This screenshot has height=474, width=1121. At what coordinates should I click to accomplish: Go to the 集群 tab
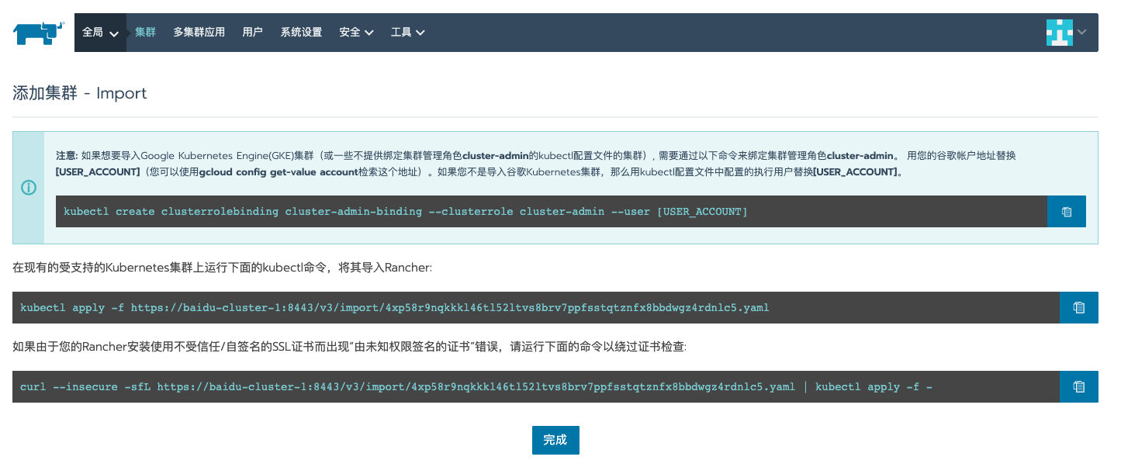(145, 33)
